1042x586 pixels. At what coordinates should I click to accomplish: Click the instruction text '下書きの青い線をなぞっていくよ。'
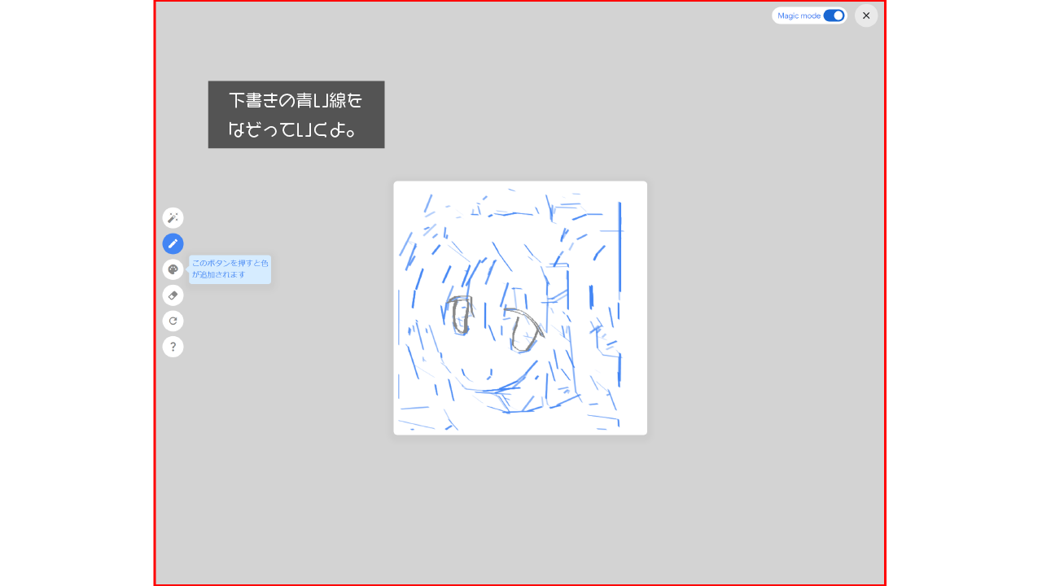296,115
